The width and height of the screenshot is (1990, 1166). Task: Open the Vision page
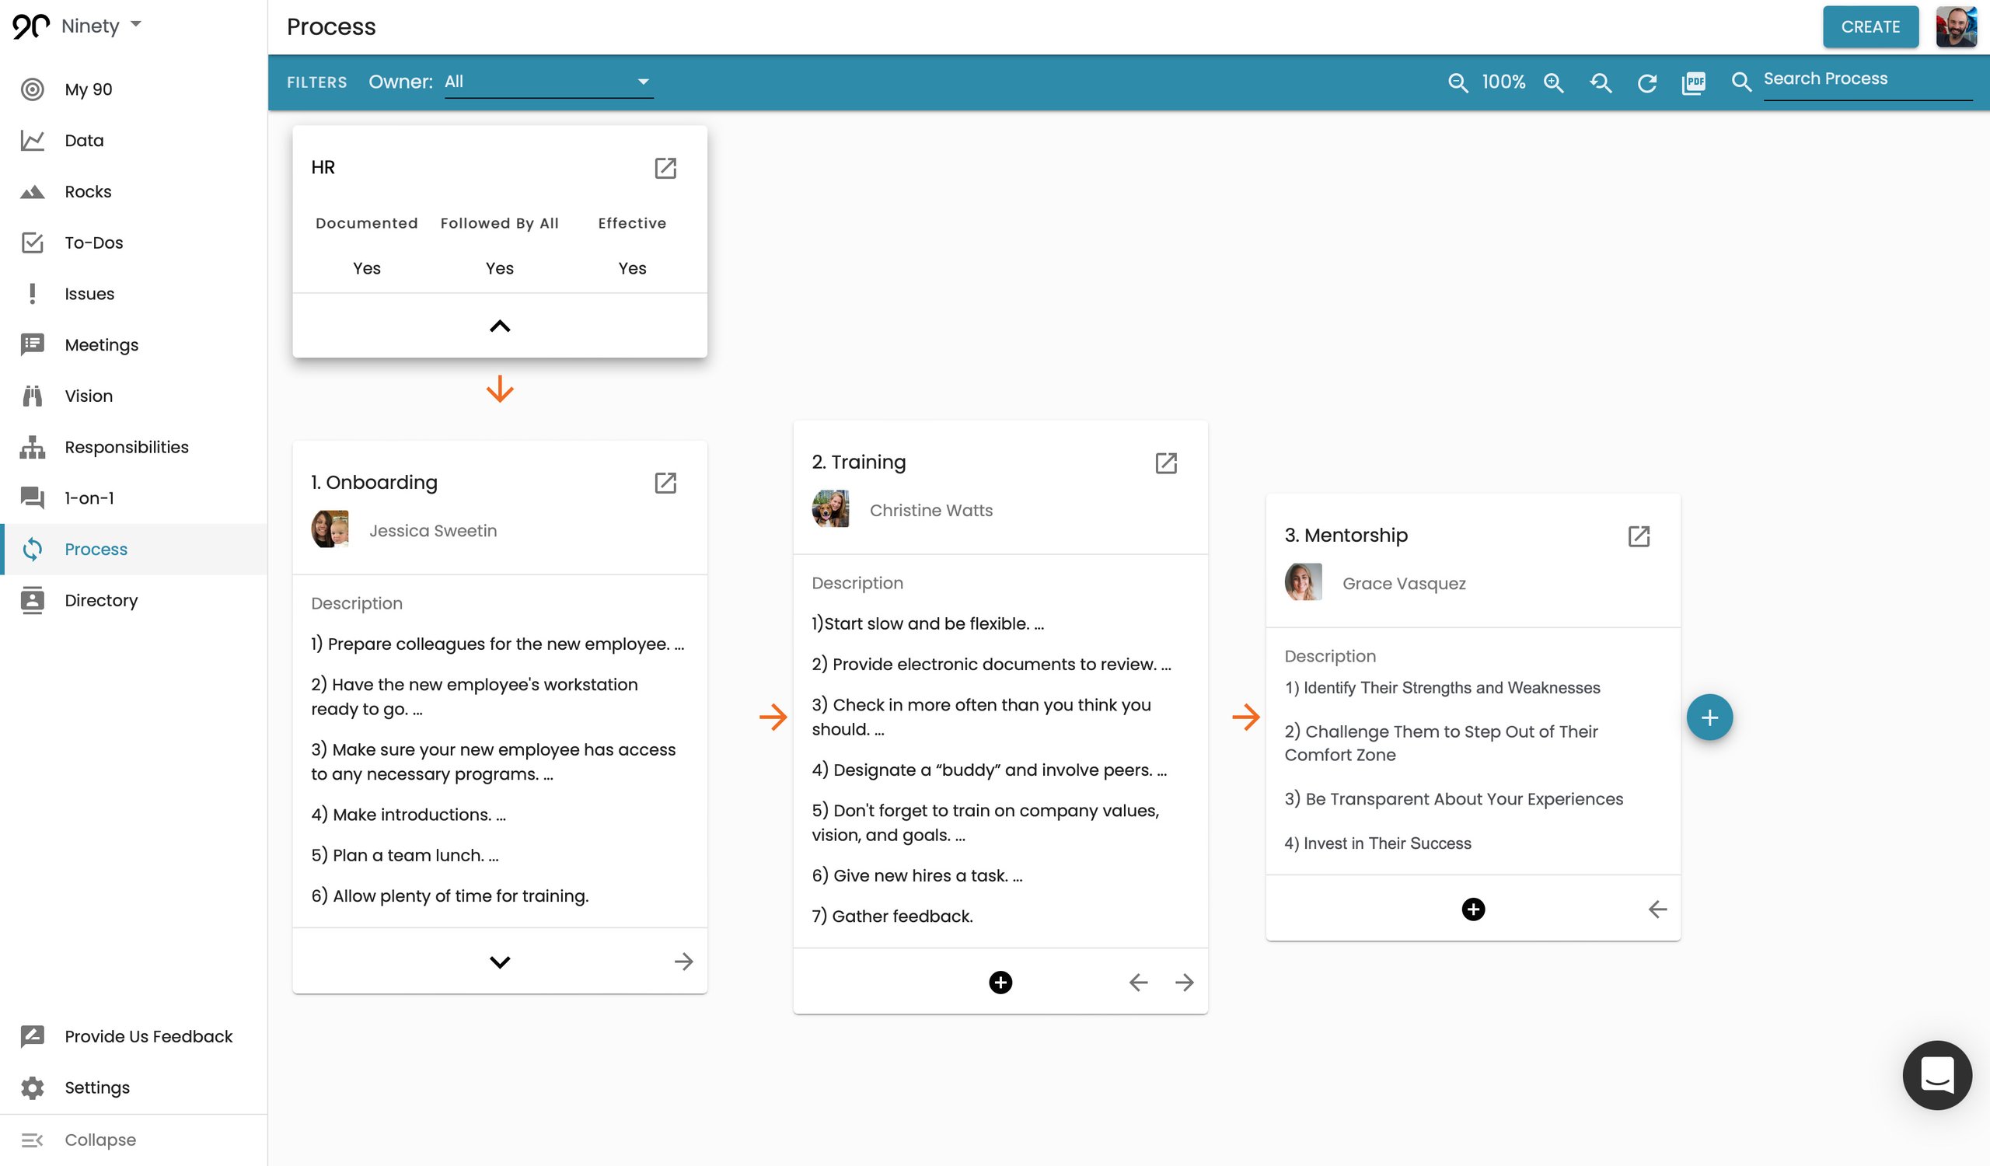click(88, 396)
